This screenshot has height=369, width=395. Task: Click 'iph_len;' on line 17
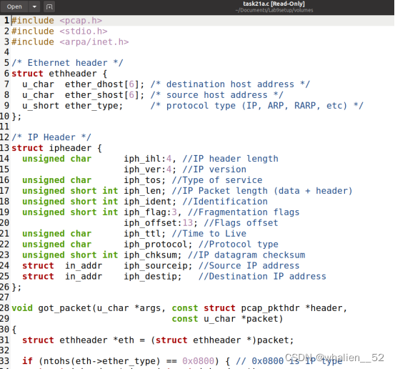(144, 191)
